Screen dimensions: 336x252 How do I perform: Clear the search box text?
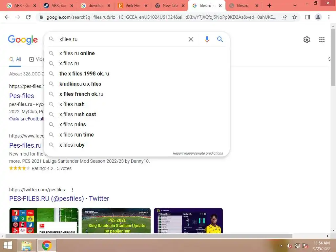coord(191,39)
